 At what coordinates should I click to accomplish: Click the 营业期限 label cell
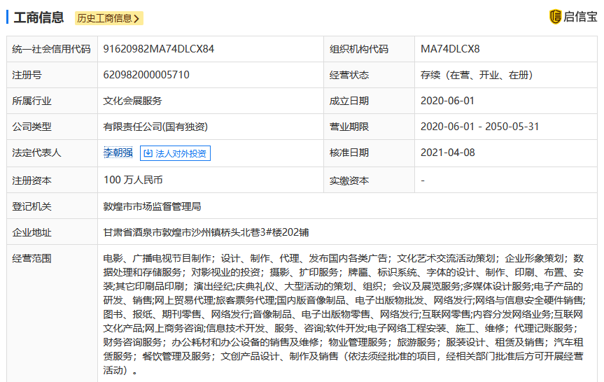coord(369,127)
